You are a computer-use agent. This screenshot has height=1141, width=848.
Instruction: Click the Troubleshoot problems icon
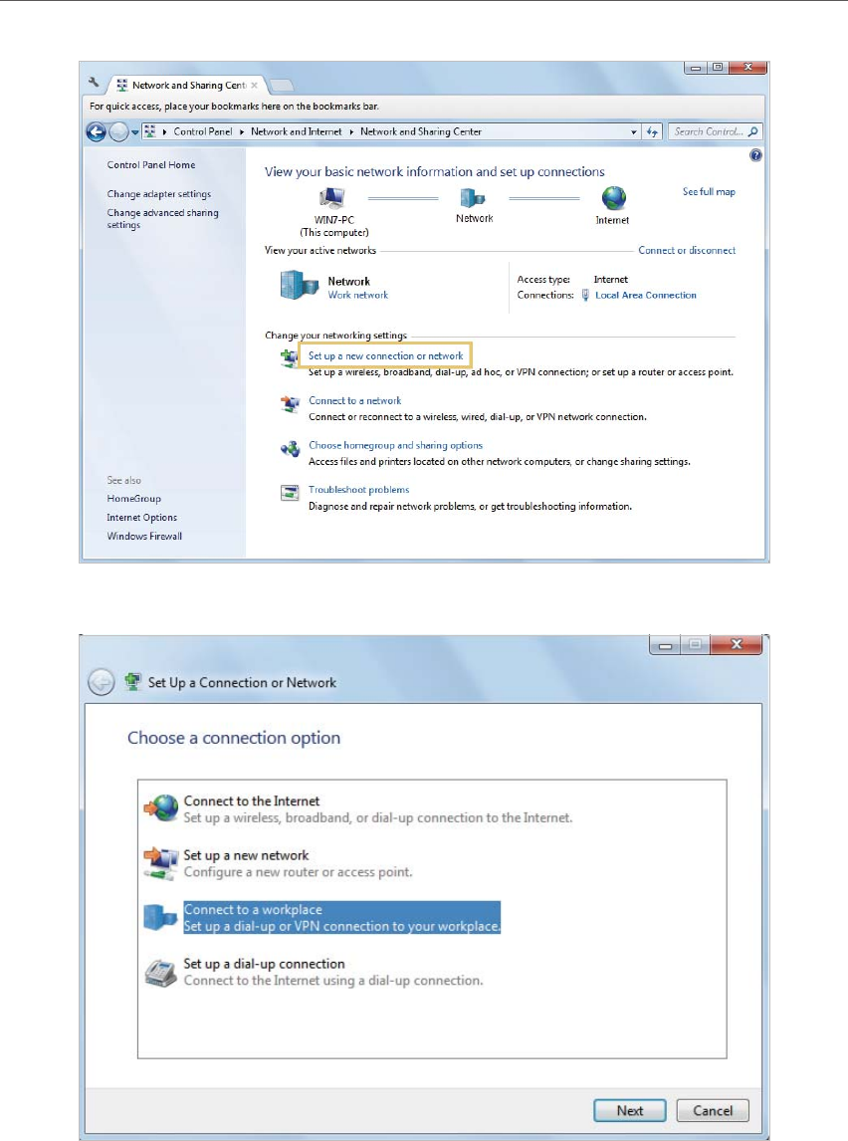coord(290,494)
